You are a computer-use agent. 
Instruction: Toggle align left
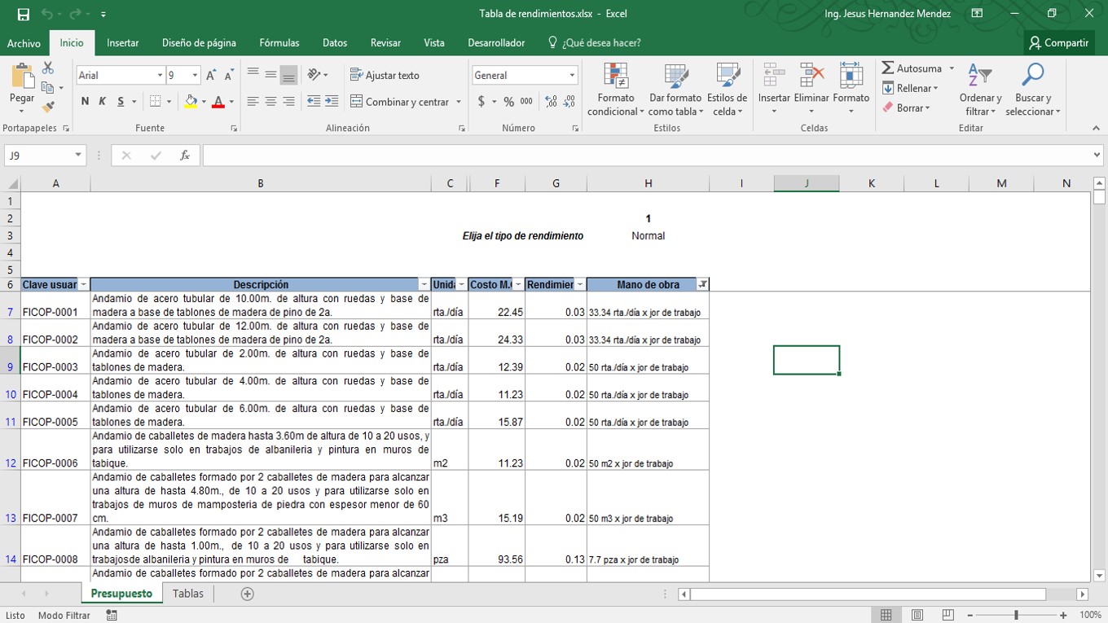click(x=253, y=102)
